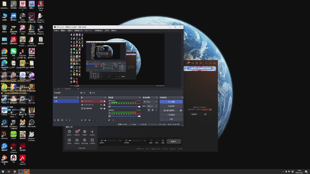310x174 pixels.
Task: Toggle visibility of GDI+ text source
Action: coord(101,101)
